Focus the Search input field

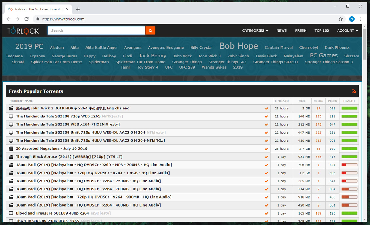pos(97,30)
